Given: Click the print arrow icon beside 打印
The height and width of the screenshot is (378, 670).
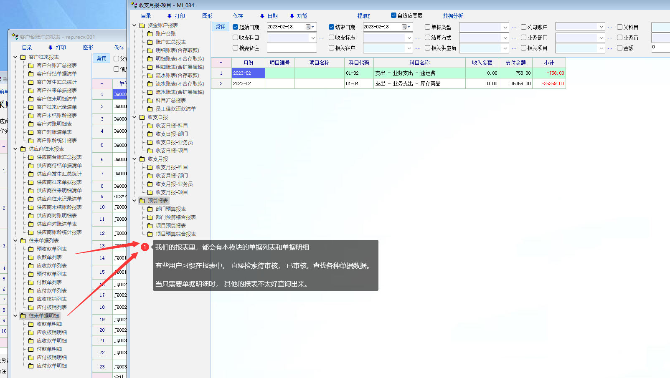Looking at the screenshot, I should click(169, 16).
